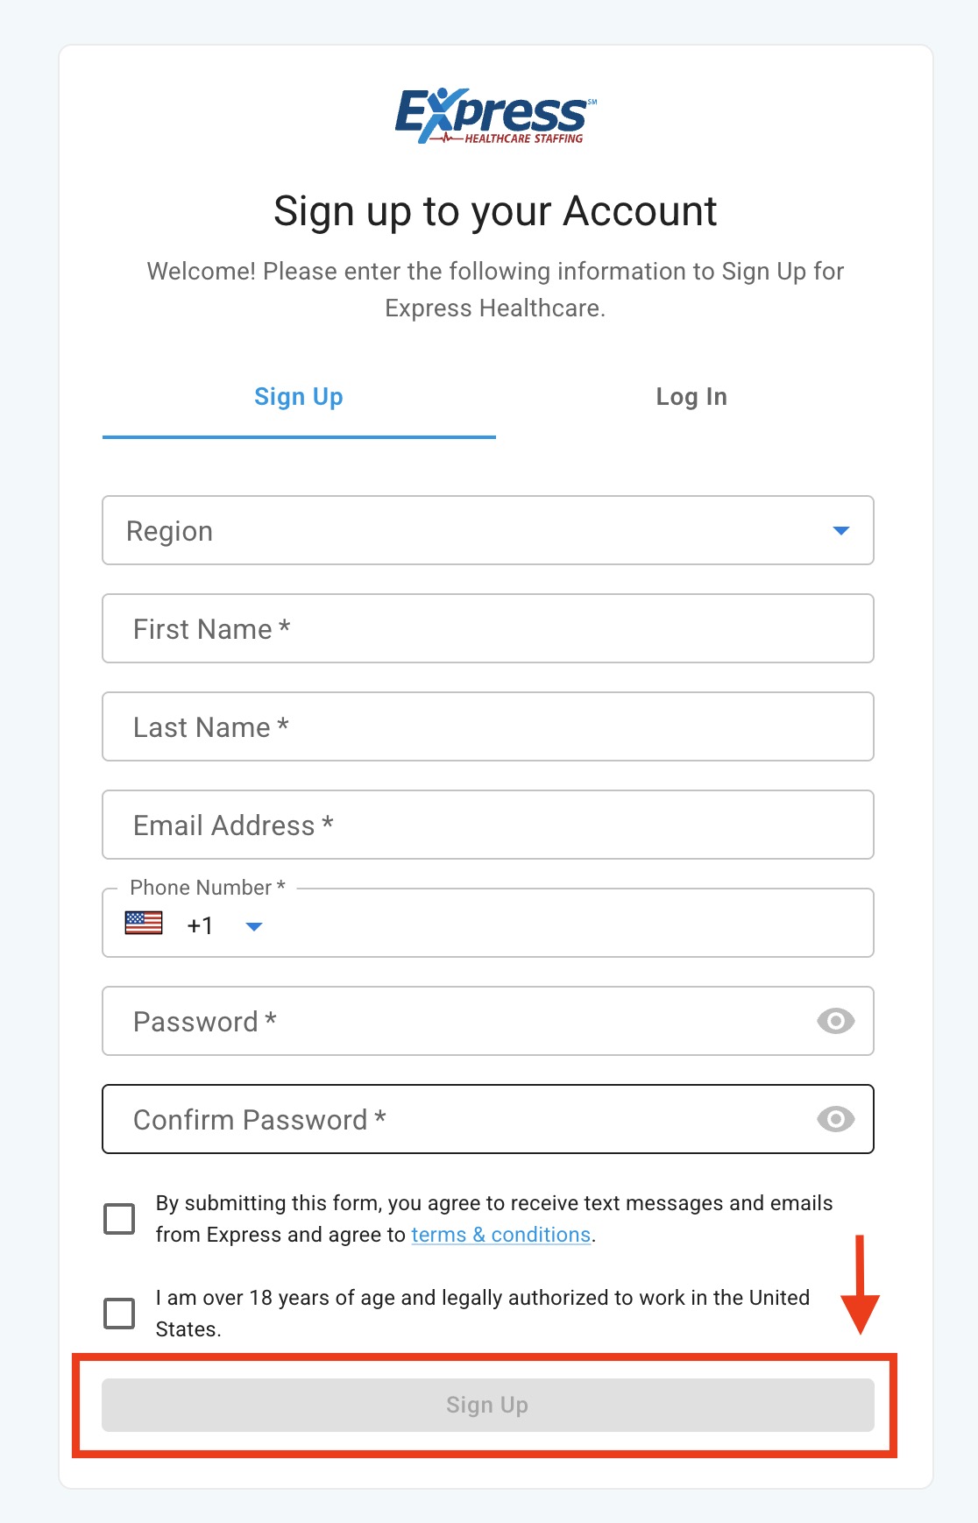Check the text messages and emails agreement box

coord(119,1219)
